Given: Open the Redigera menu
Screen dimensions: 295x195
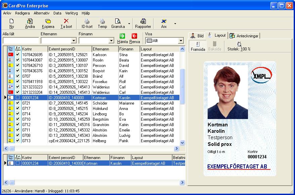Looking at the screenshot, I should (x=23, y=13).
